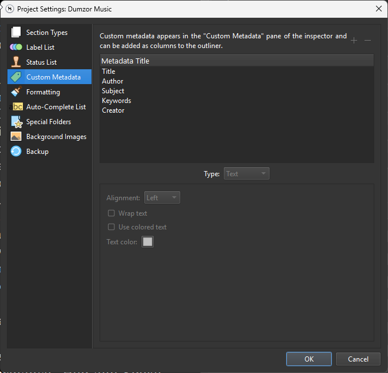Enable the Wrap text checkbox
The width and height of the screenshot is (388, 373).
[x=112, y=213]
